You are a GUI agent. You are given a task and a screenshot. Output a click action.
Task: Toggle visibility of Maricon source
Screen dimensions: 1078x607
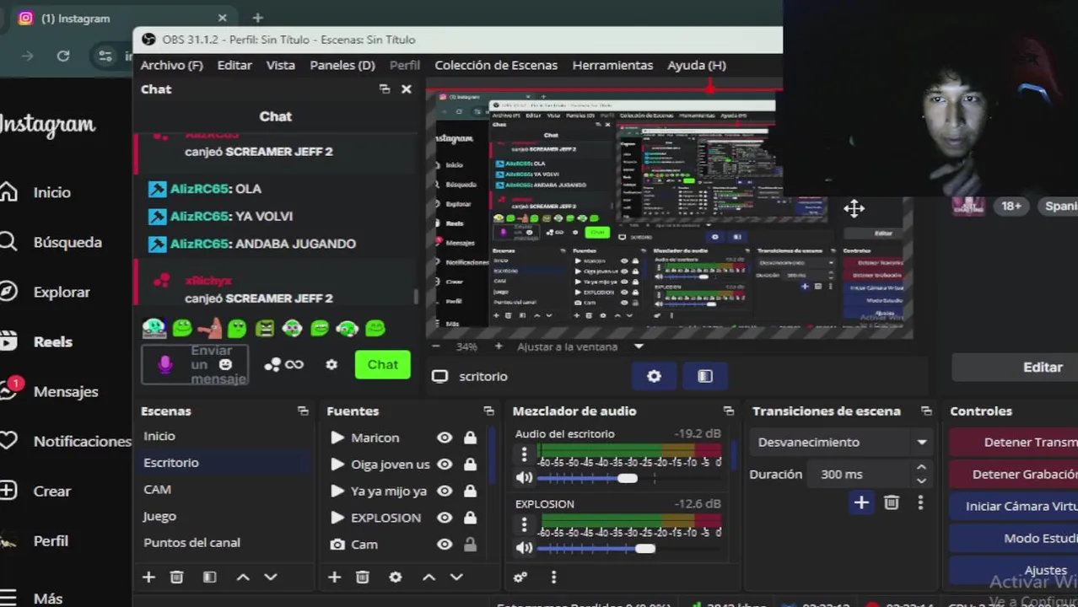point(445,438)
